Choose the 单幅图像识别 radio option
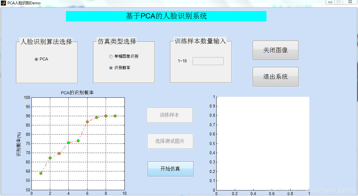 point(111,57)
